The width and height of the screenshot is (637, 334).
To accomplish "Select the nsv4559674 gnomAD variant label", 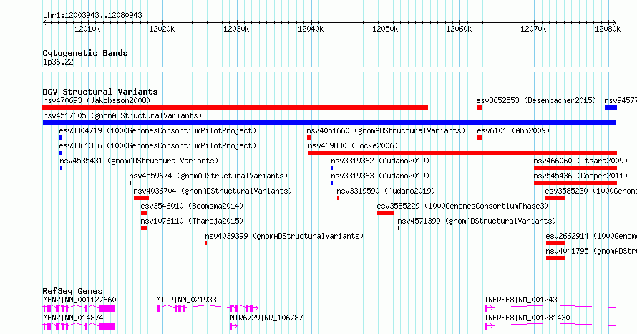I will click(x=208, y=176).
